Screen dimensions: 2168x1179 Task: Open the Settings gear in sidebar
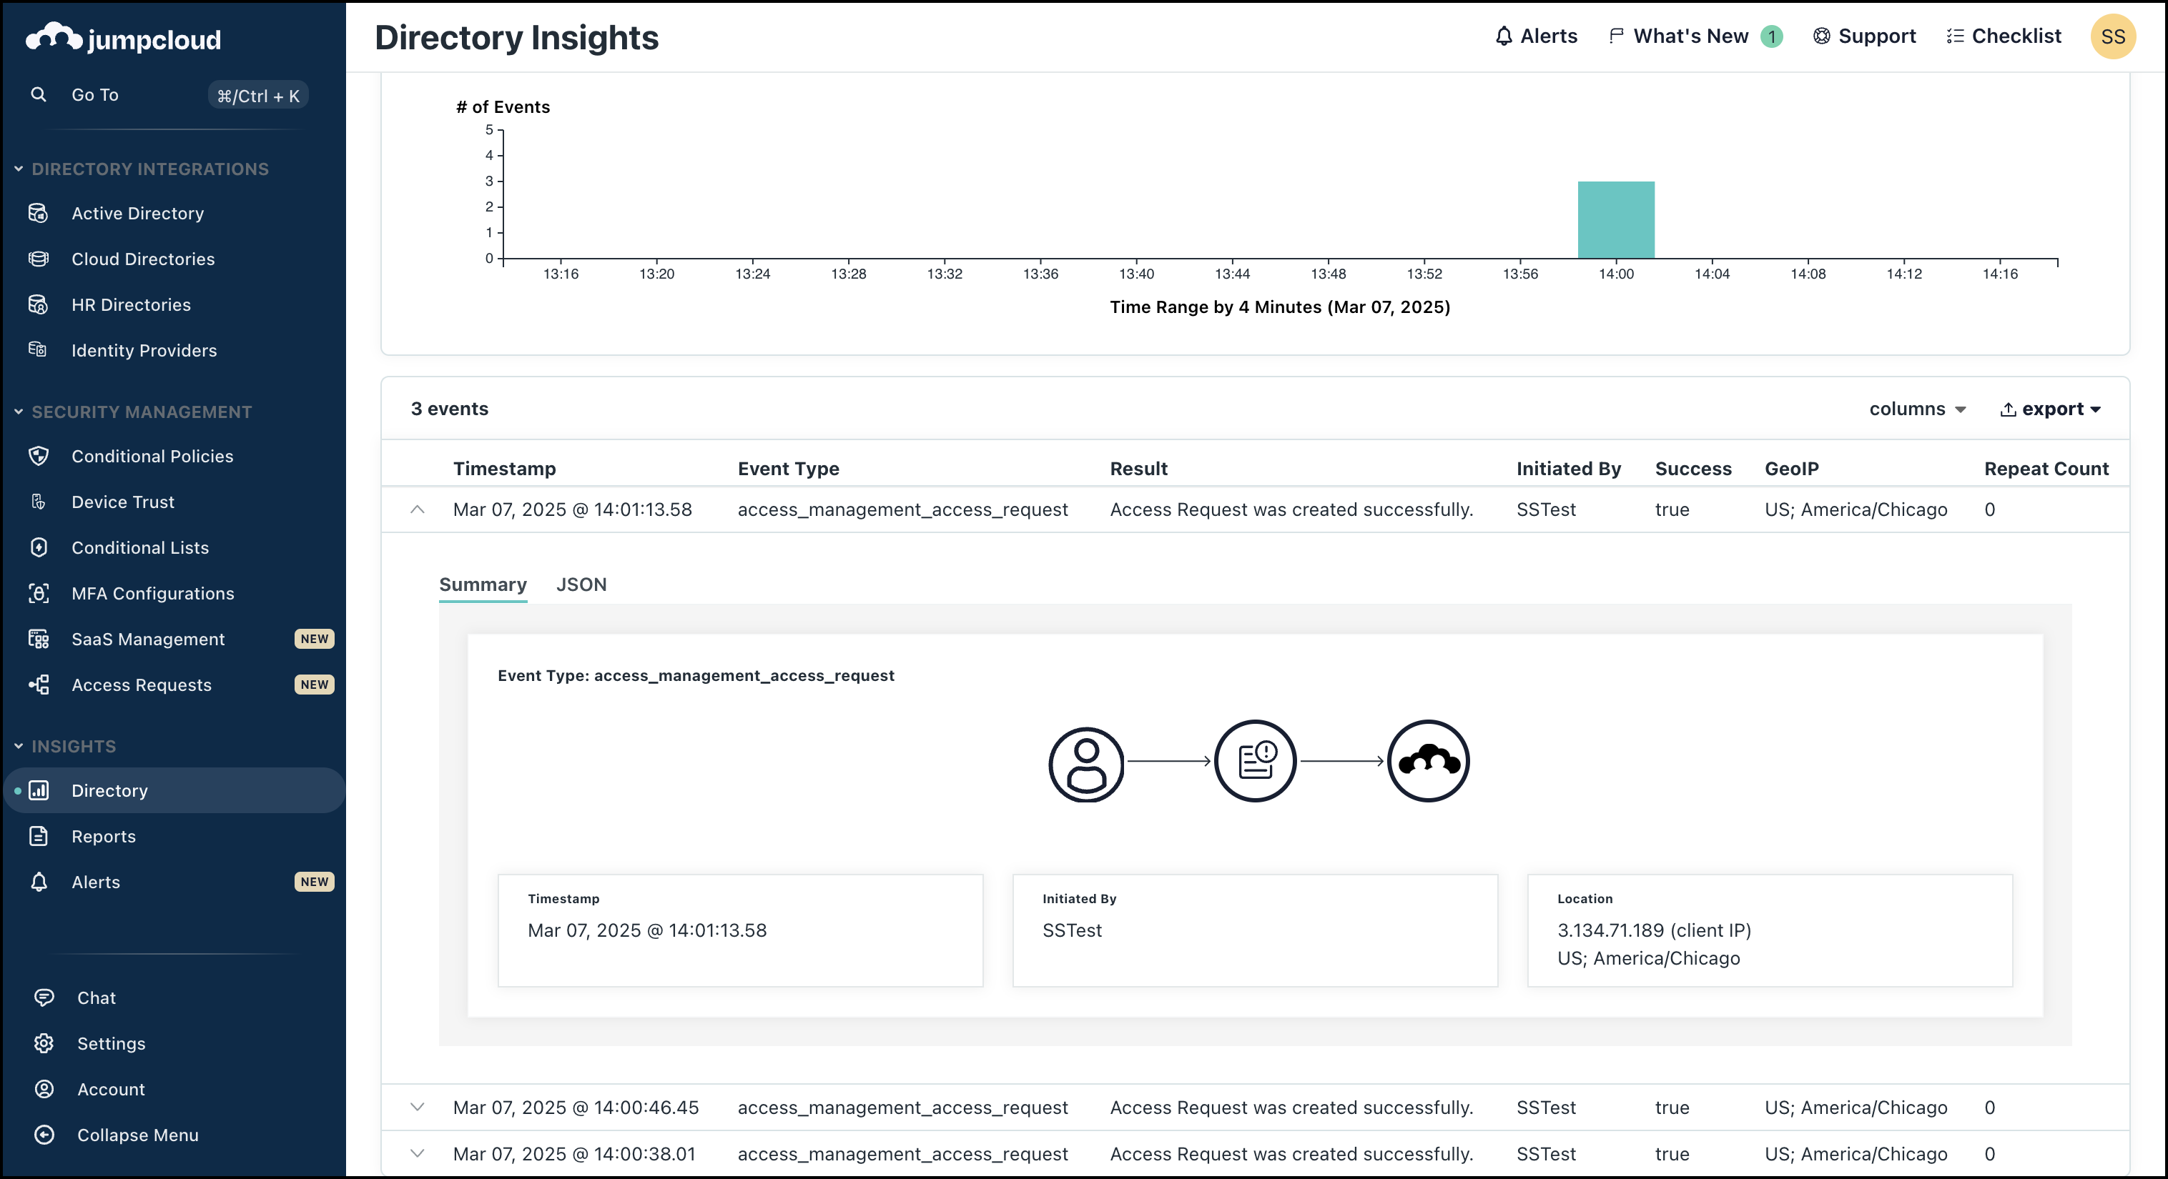[44, 1043]
